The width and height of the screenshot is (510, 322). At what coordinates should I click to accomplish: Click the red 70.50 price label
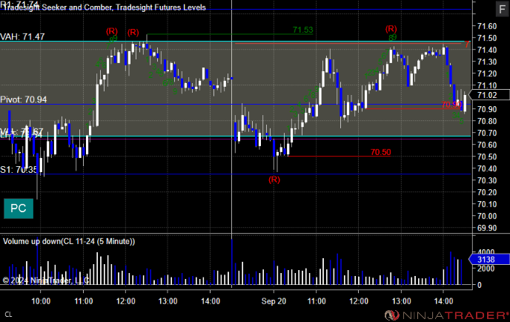click(x=380, y=152)
